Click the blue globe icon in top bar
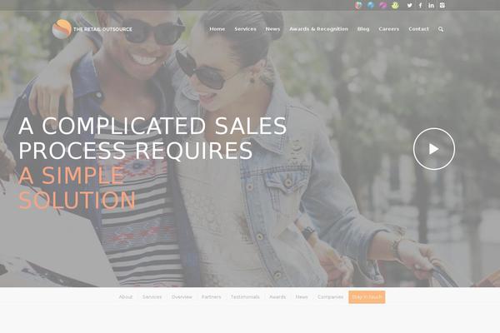 coord(371,6)
